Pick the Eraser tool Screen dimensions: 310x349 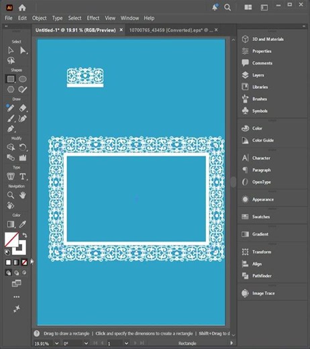23,108
